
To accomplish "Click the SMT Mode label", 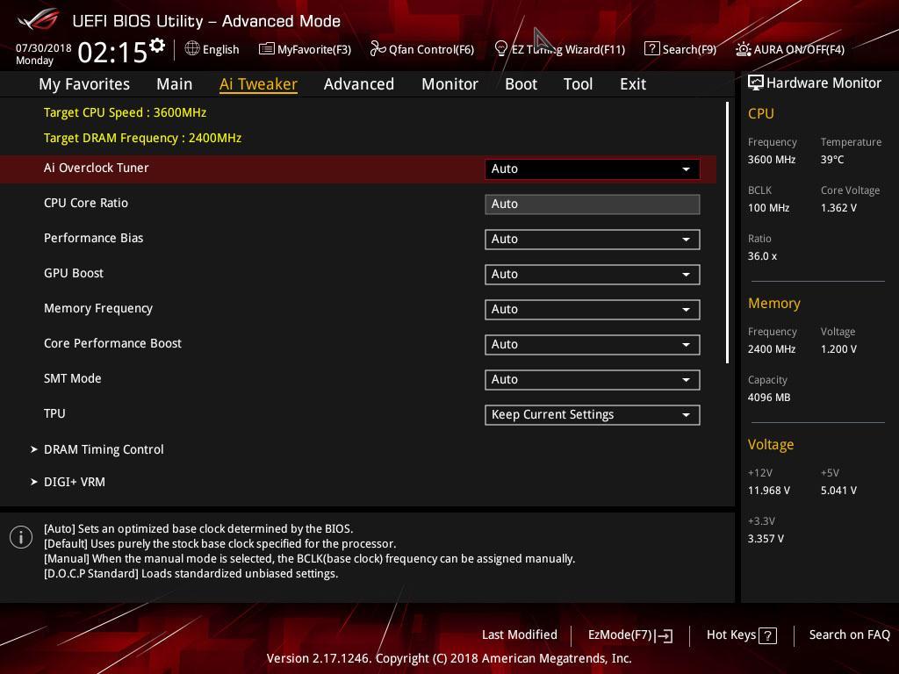I will pyautogui.click(x=73, y=378).
